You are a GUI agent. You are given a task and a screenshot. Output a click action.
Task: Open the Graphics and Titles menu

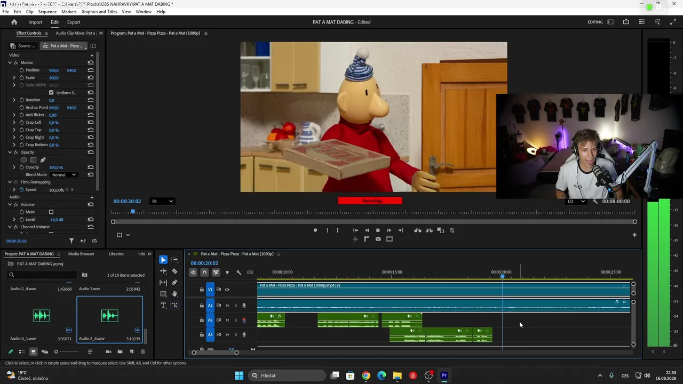click(x=99, y=11)
